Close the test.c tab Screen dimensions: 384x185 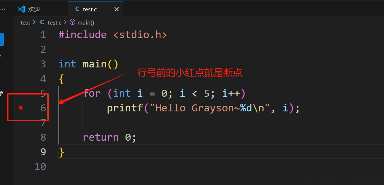tap(117, 9)
